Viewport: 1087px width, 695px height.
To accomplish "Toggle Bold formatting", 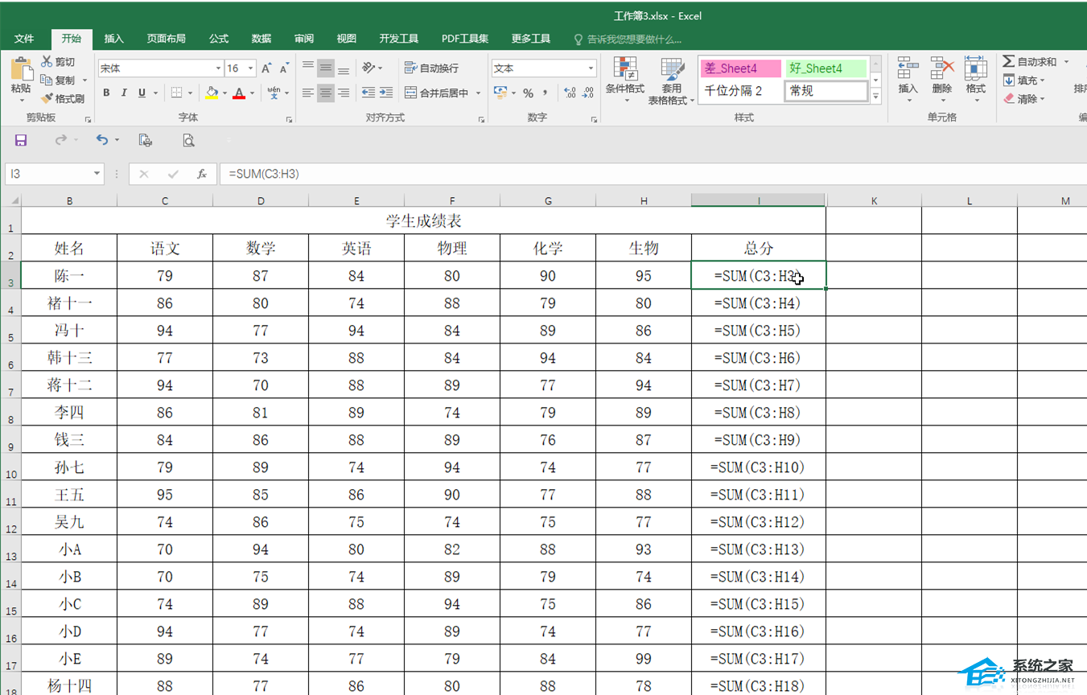I will coord(106,93).
